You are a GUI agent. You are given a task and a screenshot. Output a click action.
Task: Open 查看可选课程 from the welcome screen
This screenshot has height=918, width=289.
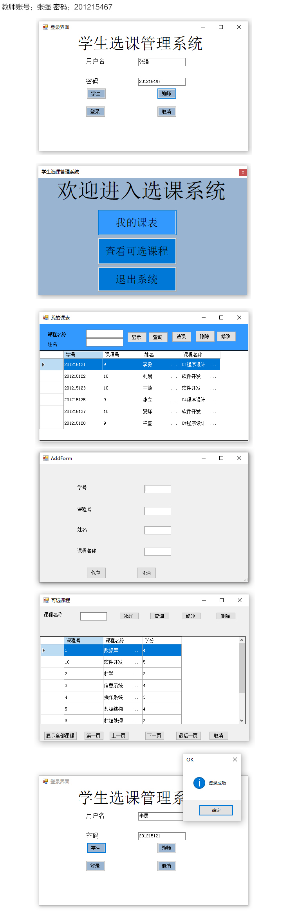(x=137, y=251)
